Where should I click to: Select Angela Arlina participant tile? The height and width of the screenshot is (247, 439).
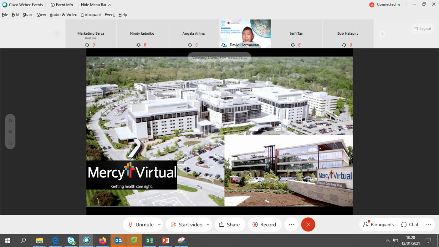194,34
